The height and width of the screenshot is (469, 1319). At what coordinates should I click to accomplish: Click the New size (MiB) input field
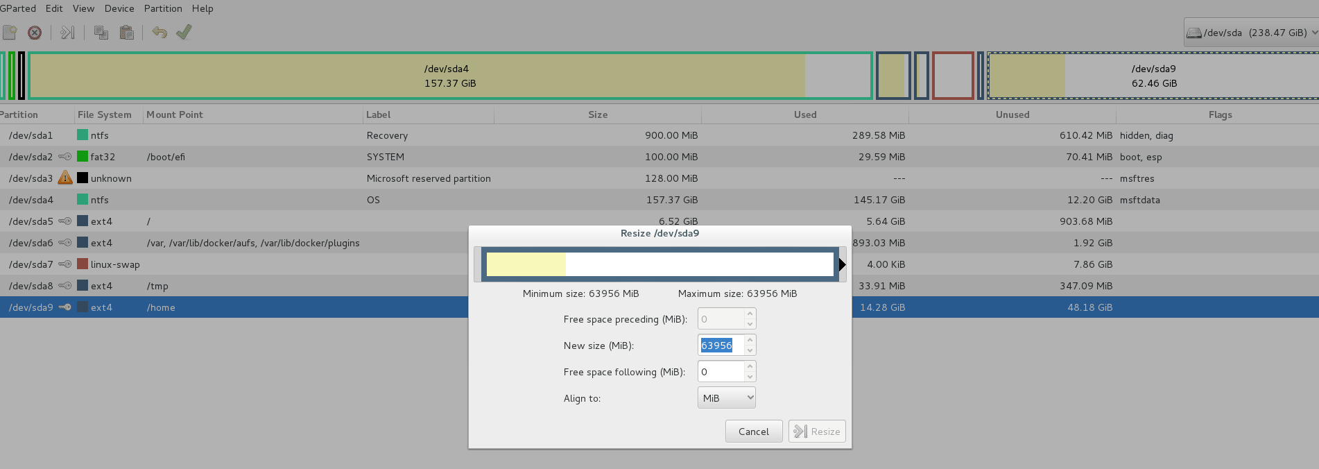tap(721, 346)
